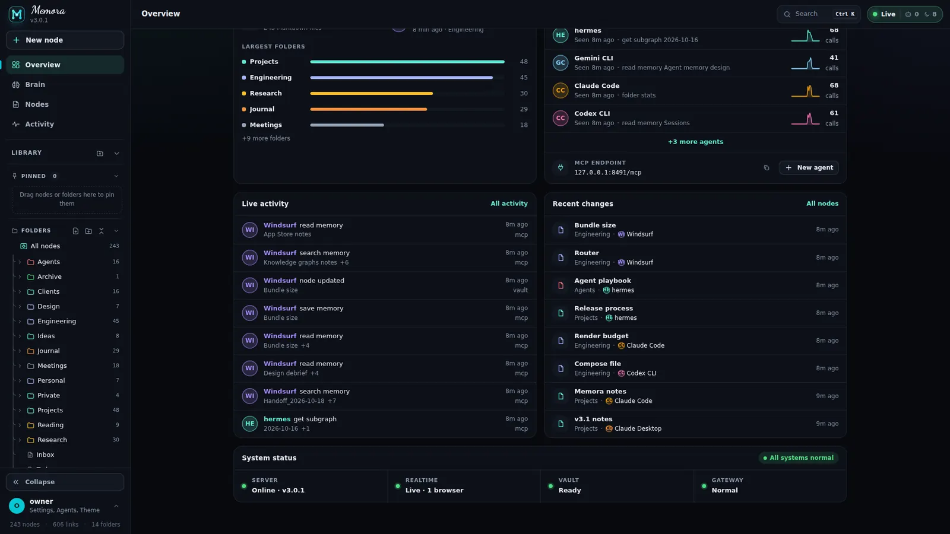
Task: Click the Research folder size bar
Action: [x=407, y=93]
